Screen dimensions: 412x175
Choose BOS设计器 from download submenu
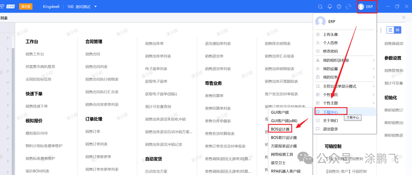[280, 129]
